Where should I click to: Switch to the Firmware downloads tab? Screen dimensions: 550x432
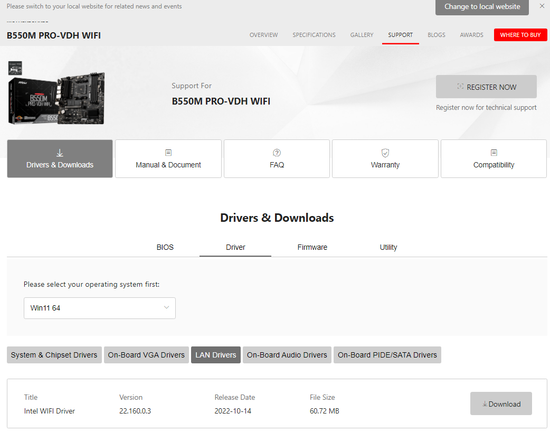pos(312,247)
